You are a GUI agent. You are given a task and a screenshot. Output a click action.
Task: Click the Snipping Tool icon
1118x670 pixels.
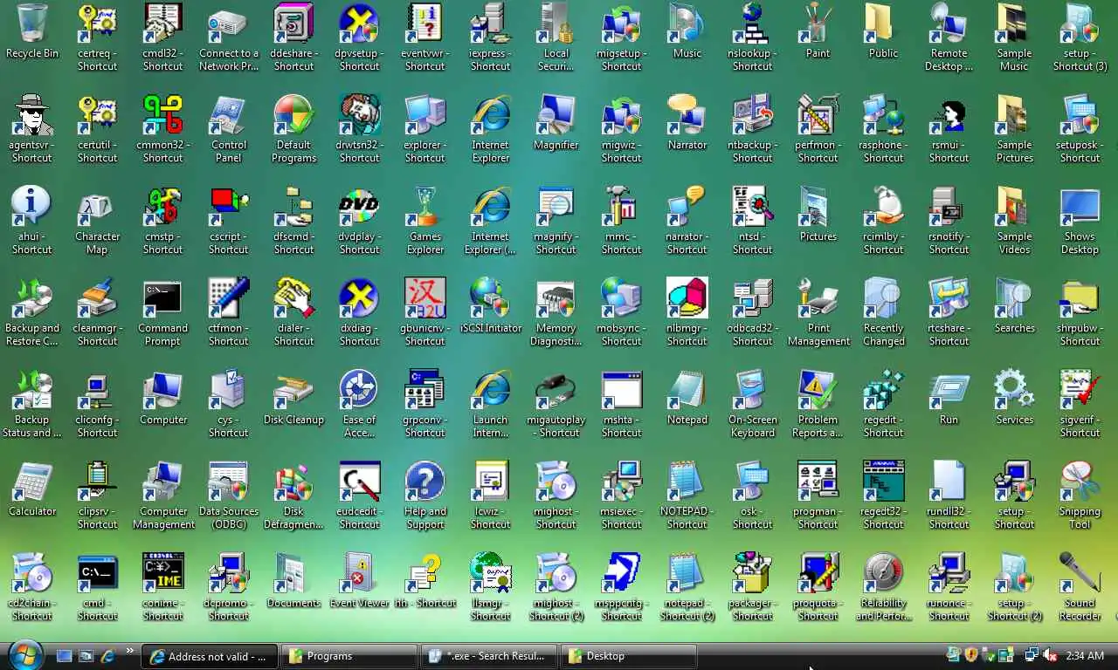1080,482
